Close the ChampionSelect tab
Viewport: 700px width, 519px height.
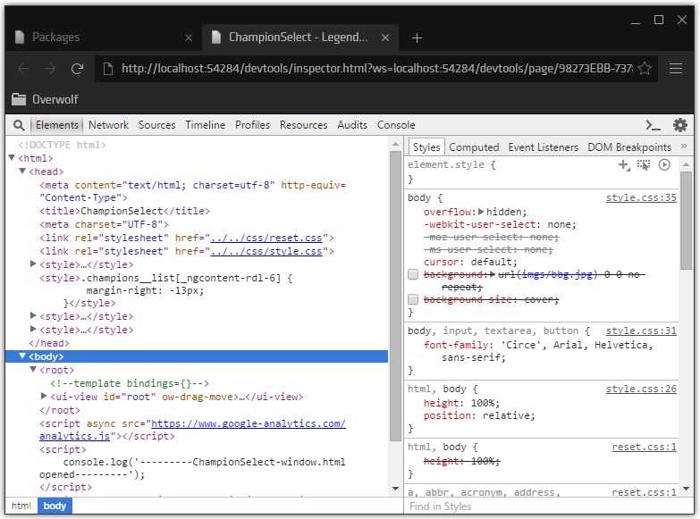(x=384, y=38)
